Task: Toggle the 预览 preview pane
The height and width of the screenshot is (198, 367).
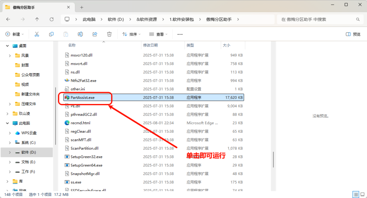Action: [x=353, y=34]
